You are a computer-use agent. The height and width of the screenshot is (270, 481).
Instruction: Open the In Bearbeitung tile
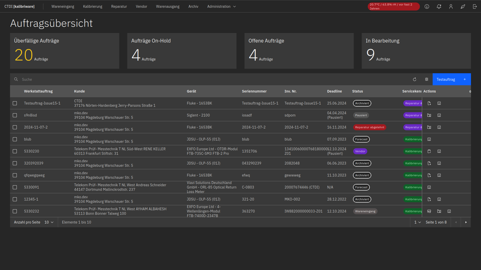[416, 51]
